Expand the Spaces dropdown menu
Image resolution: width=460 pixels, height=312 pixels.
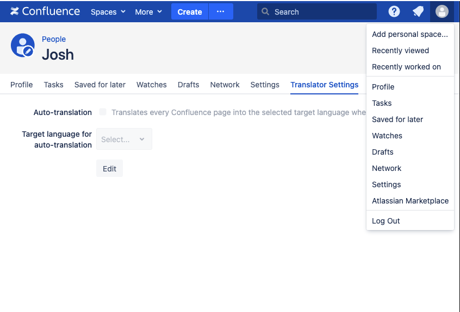108,11
